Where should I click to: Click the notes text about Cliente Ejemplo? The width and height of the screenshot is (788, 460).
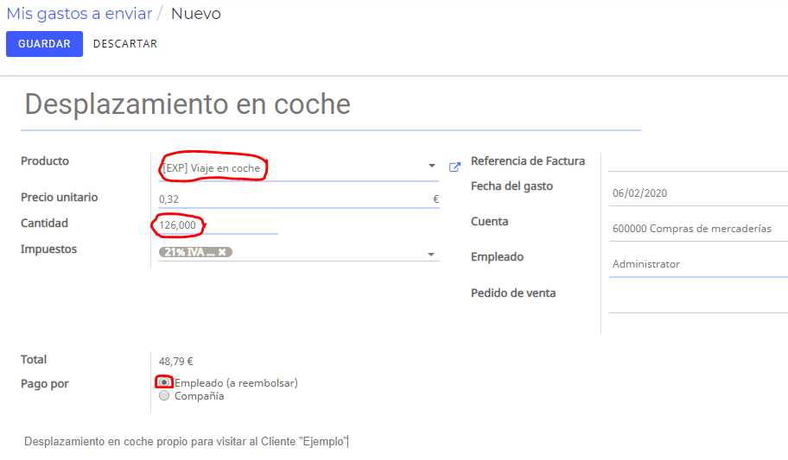(x=186, y=441)
